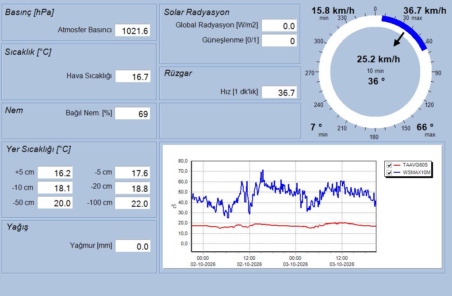Select the Global Radyasyon value field
The image size is (452, 296).
[x=279, y=26]
